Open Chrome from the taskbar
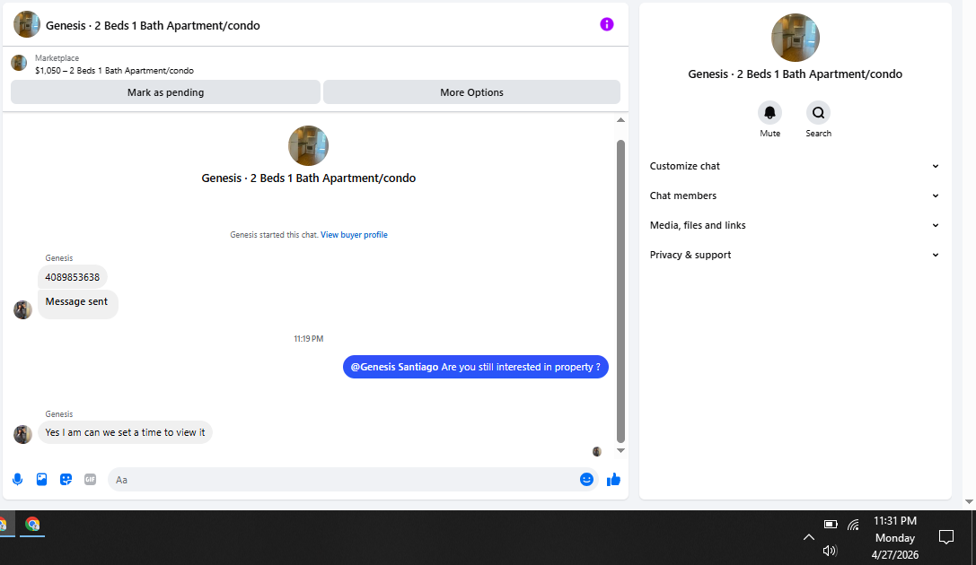 coord(32,524)
